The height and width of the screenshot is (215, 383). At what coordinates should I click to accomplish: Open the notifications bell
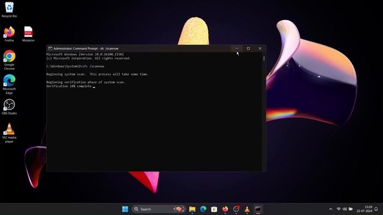point(376,209)
